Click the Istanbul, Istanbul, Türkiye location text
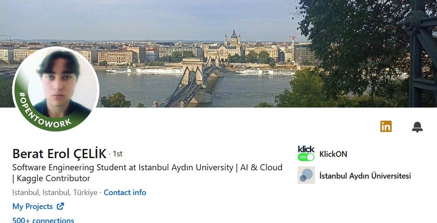 click(54, 193)
